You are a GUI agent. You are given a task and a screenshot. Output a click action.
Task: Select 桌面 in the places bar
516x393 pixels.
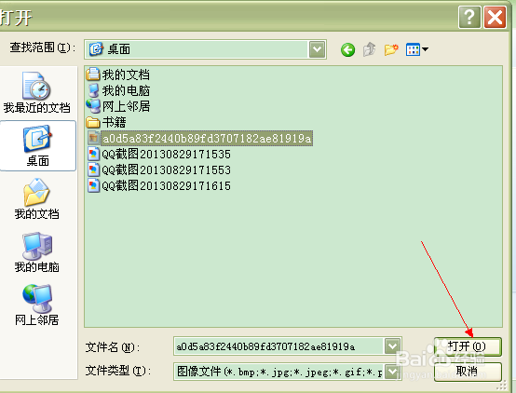[x=37, y=146]
